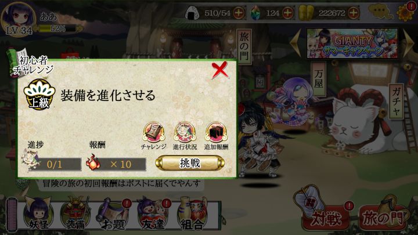The height and width of the screenshot is (235, 418).
Task: Add gold coins with the plus button
Action: pyautogui.click(x=354, y=13)
